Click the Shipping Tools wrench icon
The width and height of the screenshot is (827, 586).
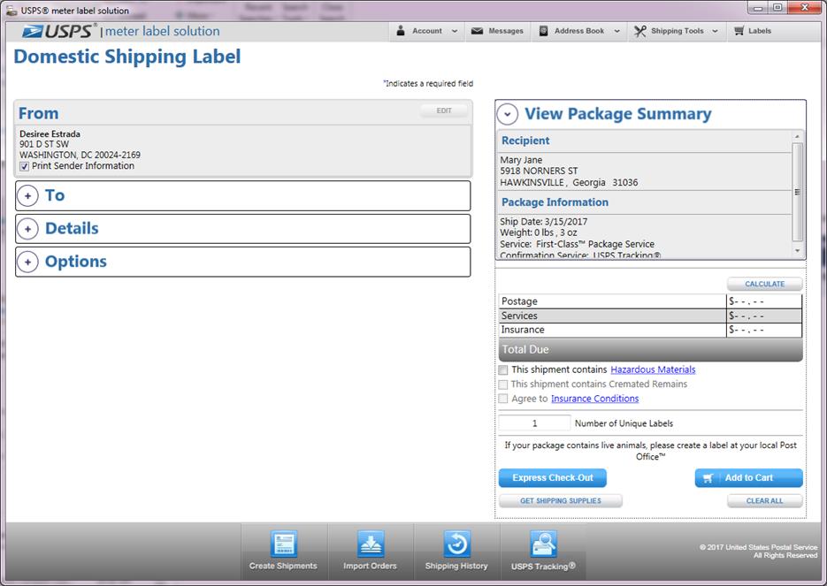639,31
